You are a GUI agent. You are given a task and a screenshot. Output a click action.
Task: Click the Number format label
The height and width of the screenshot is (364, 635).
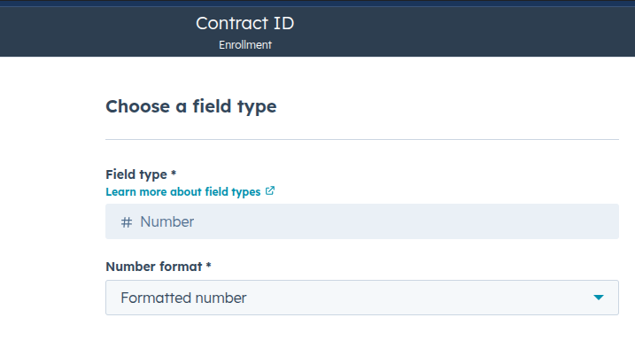(x=154, y=267)
